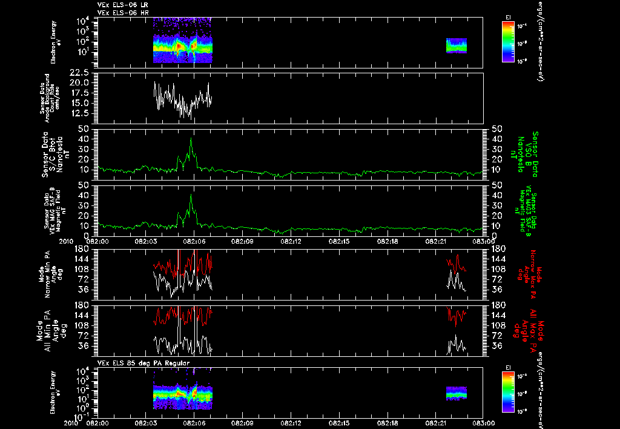Click the white All Min PA trace near 082:21
620x429 pixels.
(457, 345)
